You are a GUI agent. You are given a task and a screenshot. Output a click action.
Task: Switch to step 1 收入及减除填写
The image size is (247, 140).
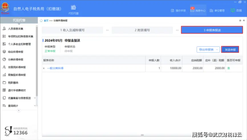coord(72,30)
